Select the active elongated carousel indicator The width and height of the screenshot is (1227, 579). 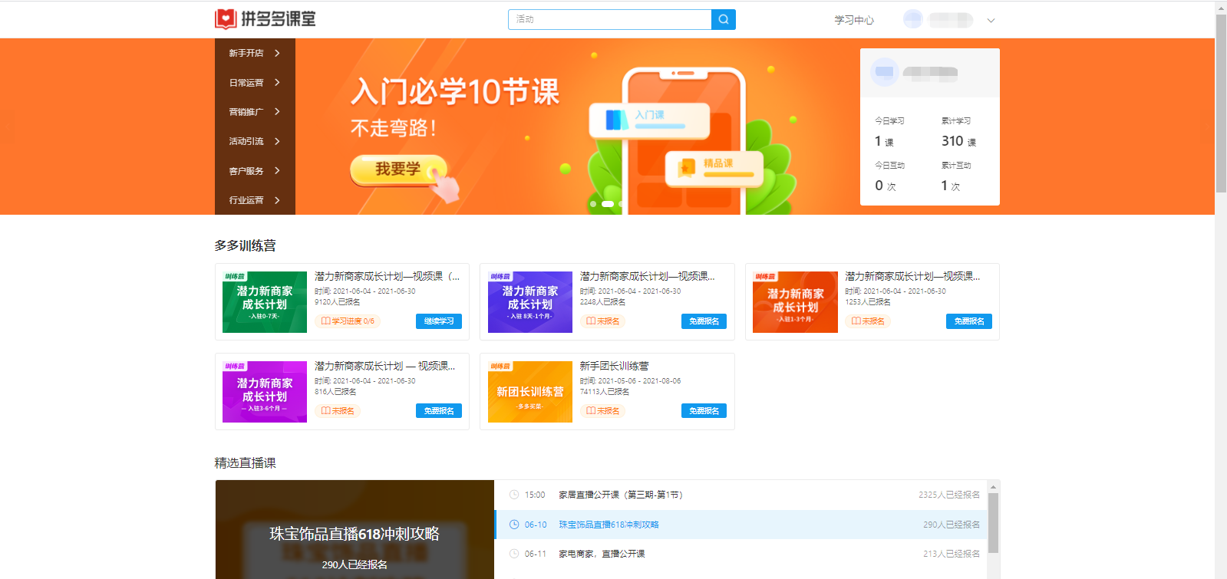608,204
